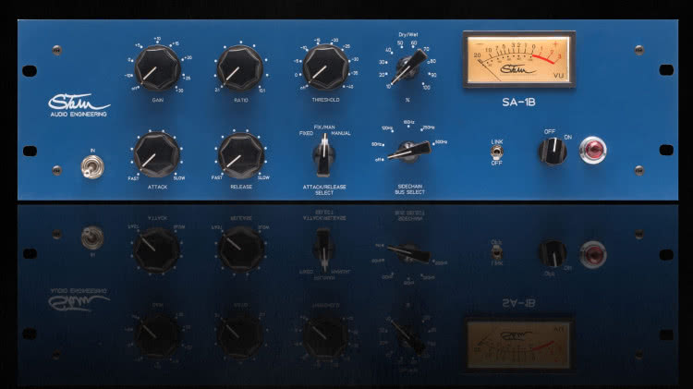Click the GAIN knob

pyautogui.click(x=157, y=68)
